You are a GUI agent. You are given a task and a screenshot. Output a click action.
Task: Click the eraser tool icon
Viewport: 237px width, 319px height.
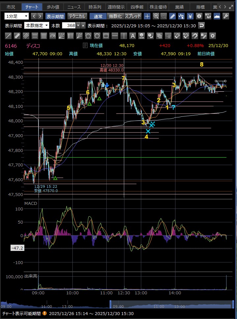[x=177, y=36]
